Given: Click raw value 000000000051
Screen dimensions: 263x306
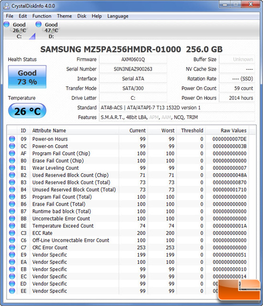Looking at the screenshot, I should [x=230, y=255].
